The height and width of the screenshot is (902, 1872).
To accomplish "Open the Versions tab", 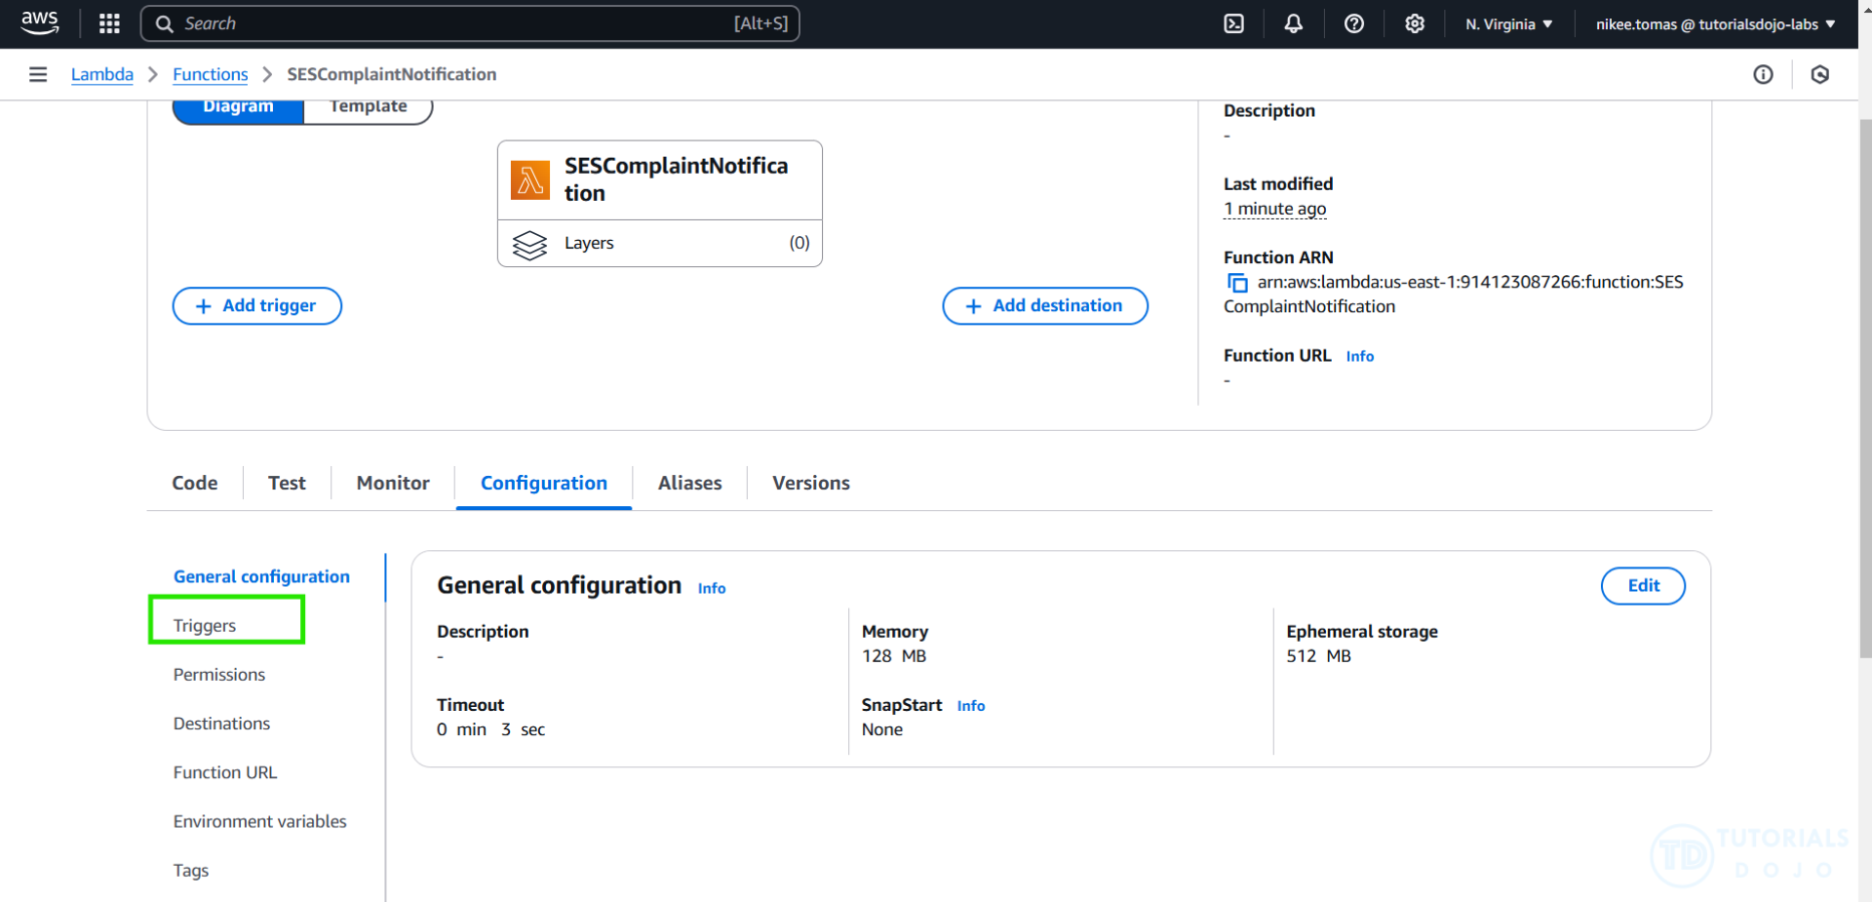I will pyautogui.click(x=811, y=483).
